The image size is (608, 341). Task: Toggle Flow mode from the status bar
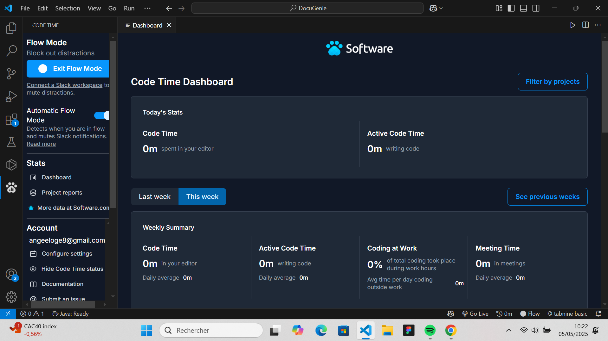[530, 313]
